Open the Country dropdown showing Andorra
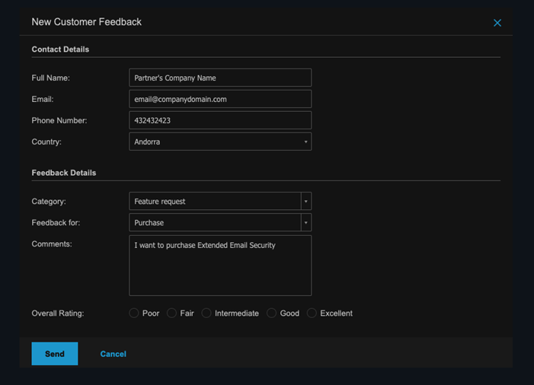The width and height of the screenshot is (534, 385). (220, 142)
